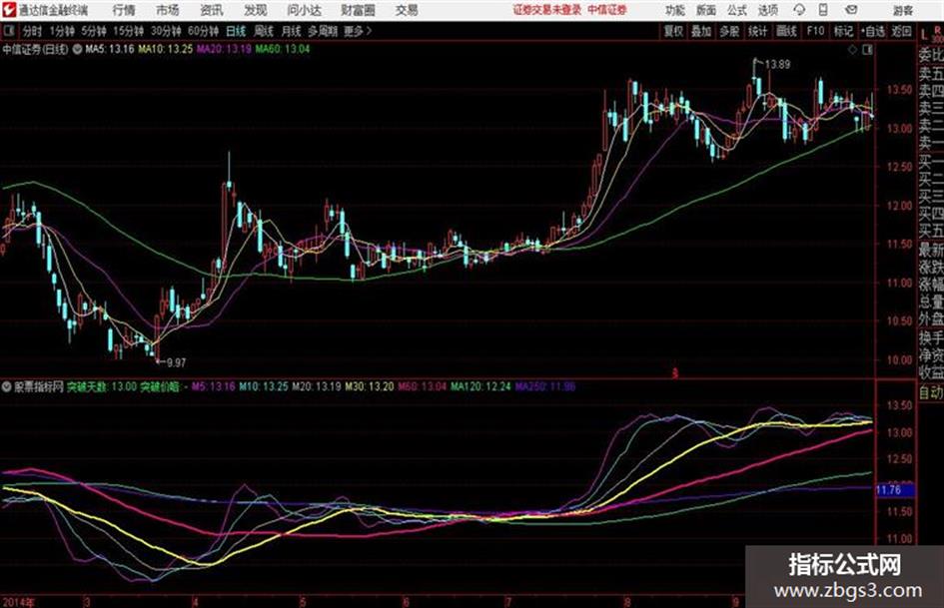The height and width of the screenshot is (608, 944).
Task: Add stock via 自选 button
Action: [x=872, y=31]
